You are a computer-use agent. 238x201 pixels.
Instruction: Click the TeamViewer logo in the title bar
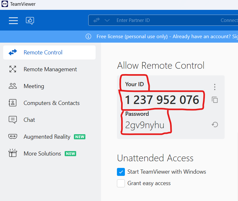pos(5,4)
